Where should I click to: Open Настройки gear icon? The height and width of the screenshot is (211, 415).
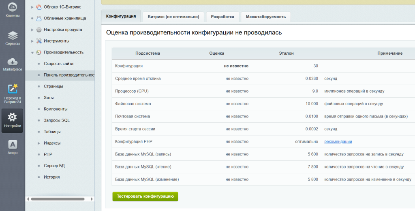pos(12,117)
